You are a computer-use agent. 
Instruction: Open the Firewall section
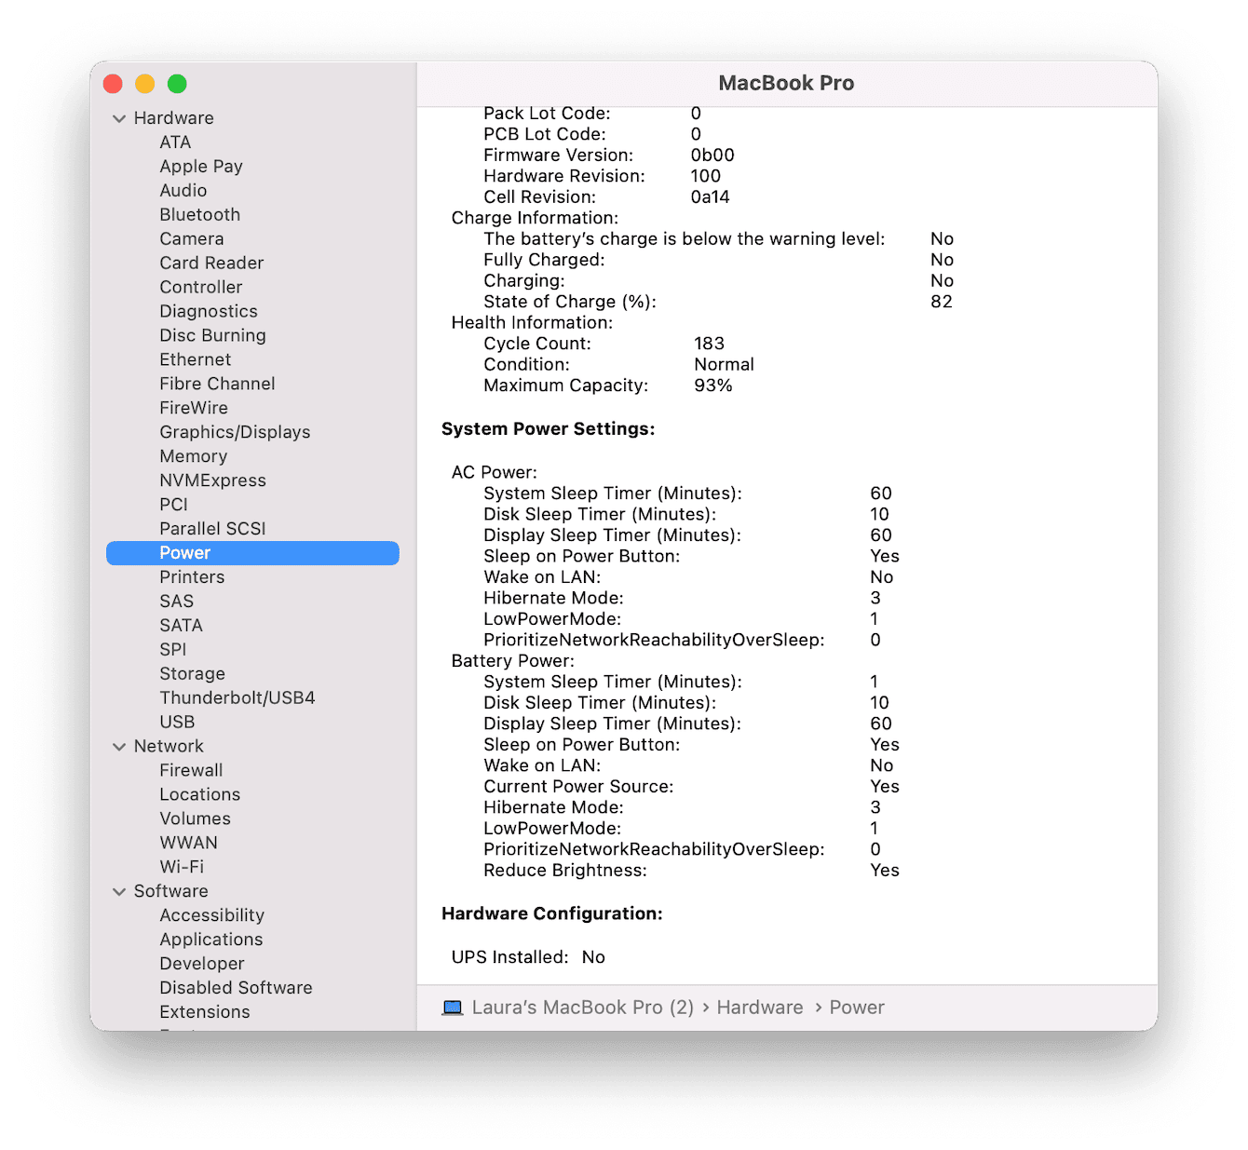(x=191, y=769)
